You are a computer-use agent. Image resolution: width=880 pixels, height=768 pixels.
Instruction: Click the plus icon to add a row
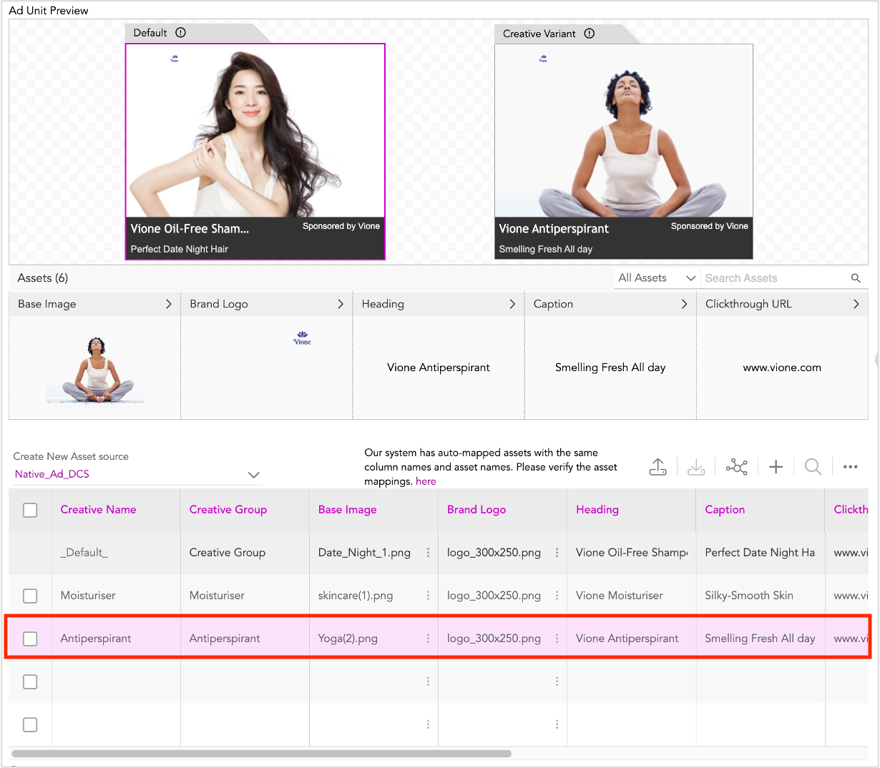coord(776,467)
